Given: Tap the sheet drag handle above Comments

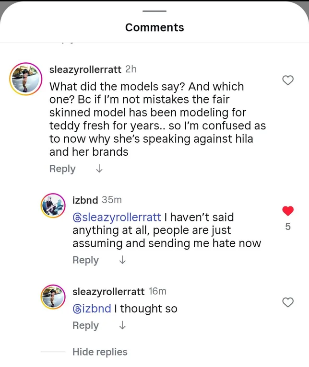Looking at the screenshot, I should pyautogui.click(x=154, y=11).
